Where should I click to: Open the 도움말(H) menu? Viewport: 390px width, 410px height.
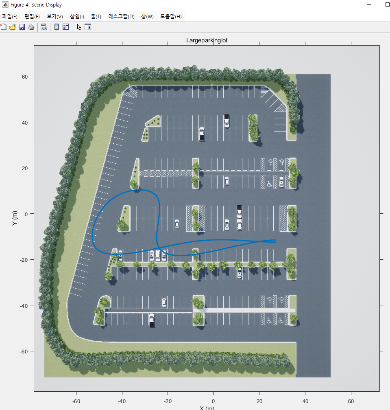click(171, 16)
